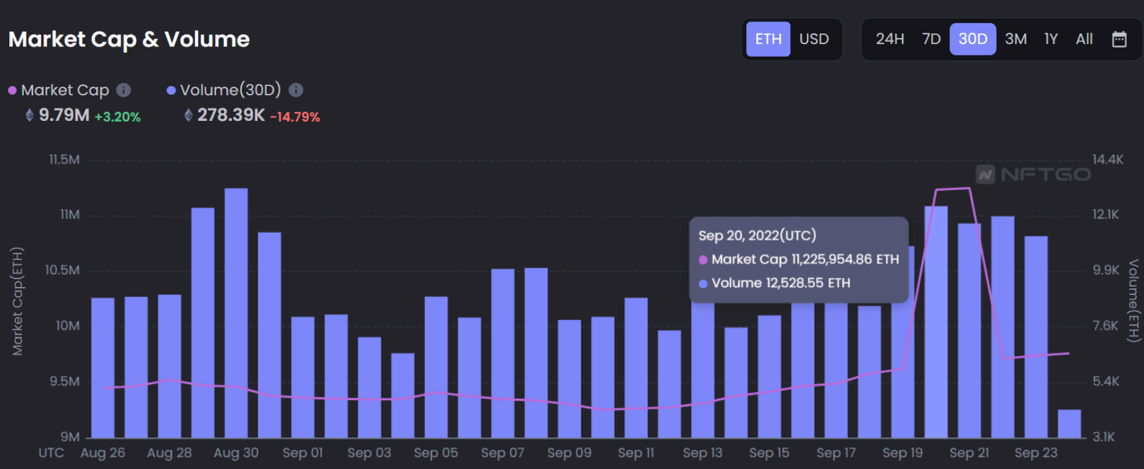1144x469 pixels.
Task: Click the short last bar after Sep 23
Action: click(1069, 424)
